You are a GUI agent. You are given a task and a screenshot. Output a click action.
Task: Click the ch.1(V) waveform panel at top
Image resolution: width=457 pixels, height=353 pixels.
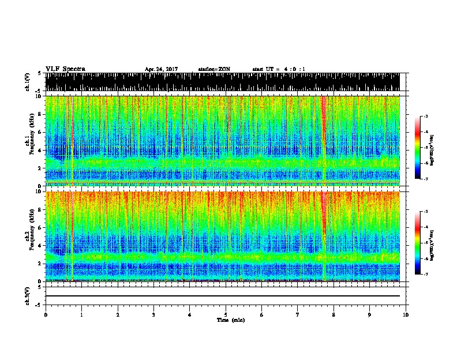[x=222, y=82]
